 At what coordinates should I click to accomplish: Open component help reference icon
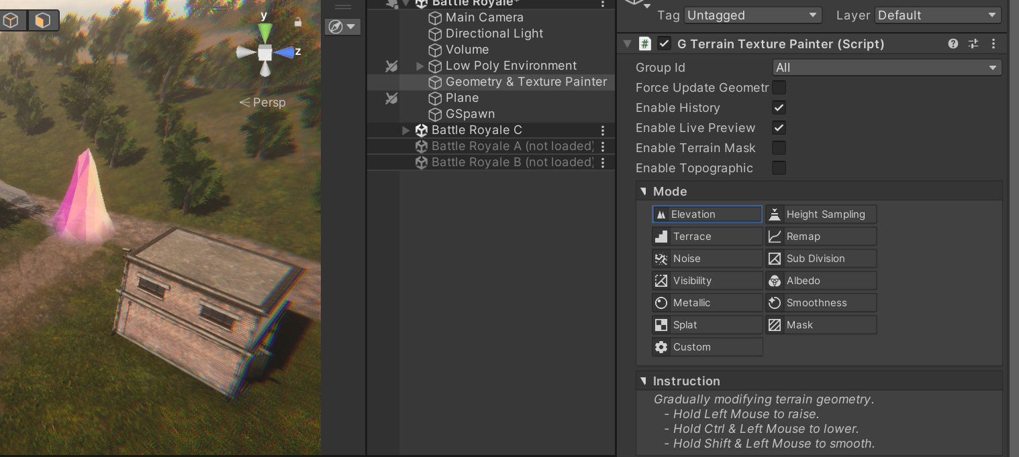tap(953, 44)
